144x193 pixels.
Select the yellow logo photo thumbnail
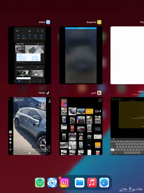pos(89,111)
